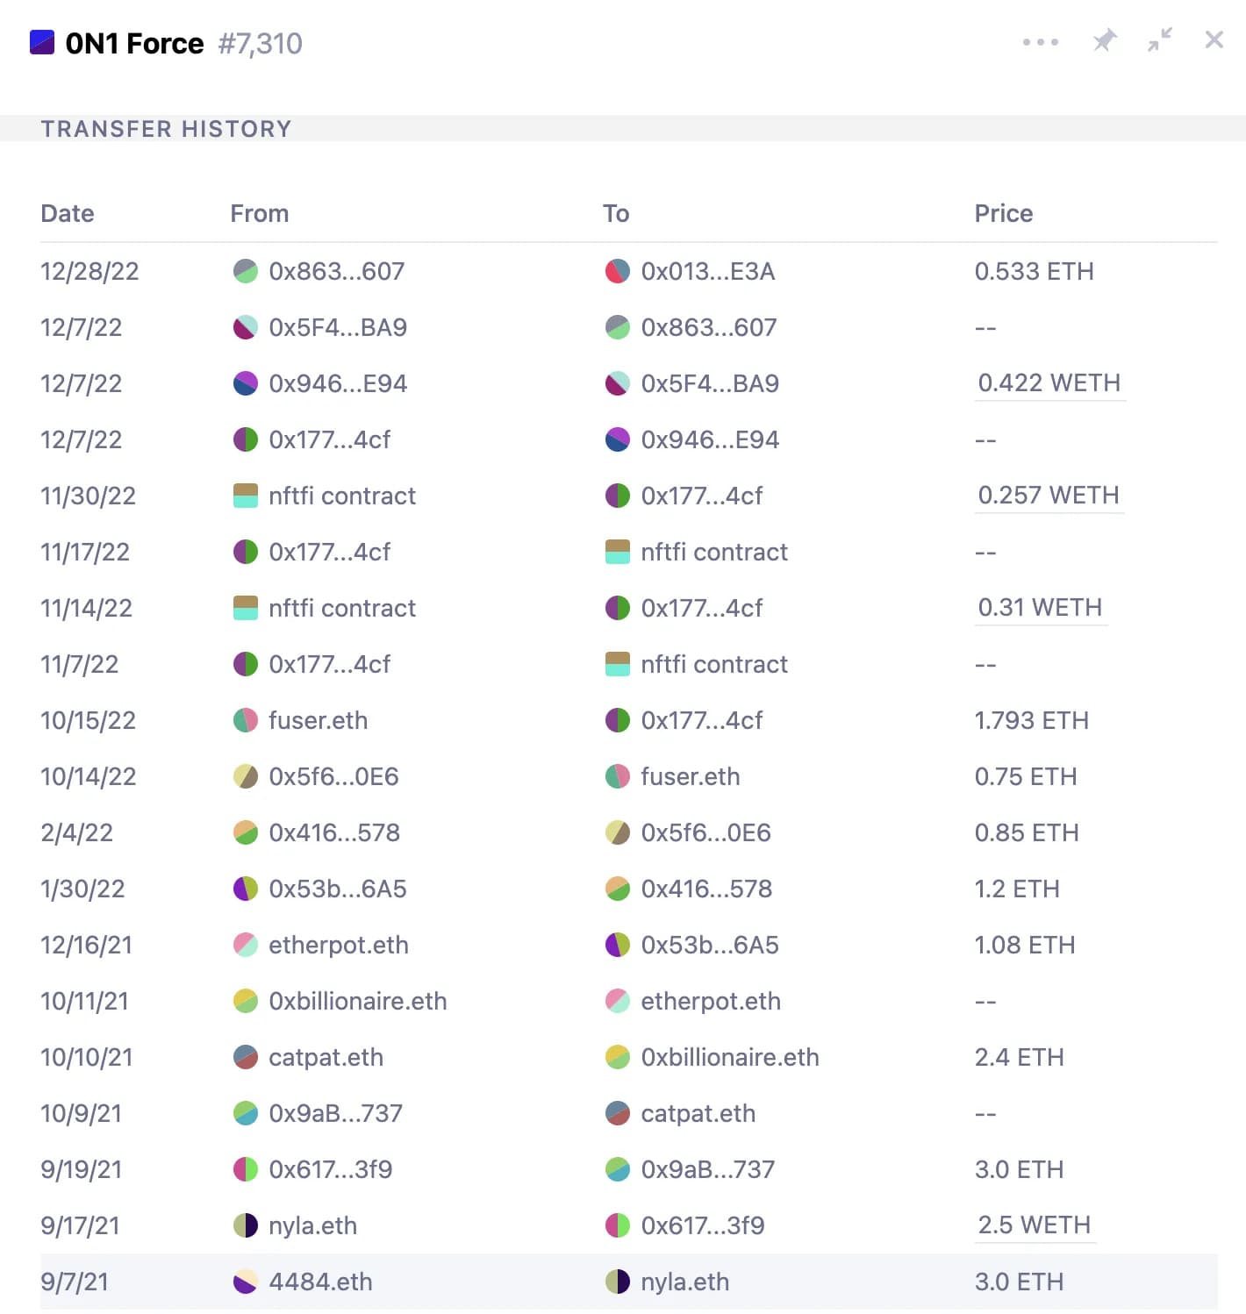The image size is (1246, 1314).
Task: Close the ON1 Force panel
Action: [1214, 40]
